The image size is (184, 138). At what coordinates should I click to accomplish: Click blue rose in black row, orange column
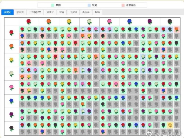[42, 132]
